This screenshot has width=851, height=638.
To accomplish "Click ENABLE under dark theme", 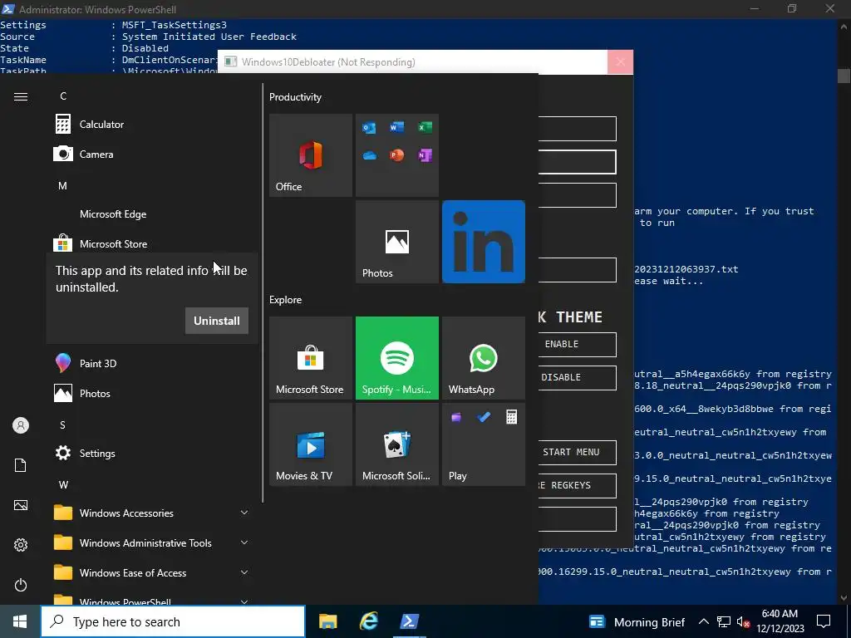I will 577,345.
